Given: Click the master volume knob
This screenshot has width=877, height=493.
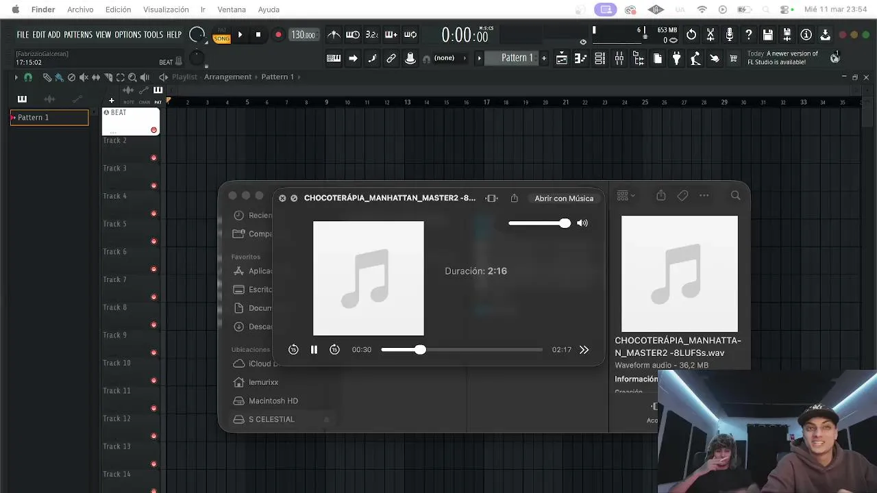Looking at the screenshot, I should 197,35.
